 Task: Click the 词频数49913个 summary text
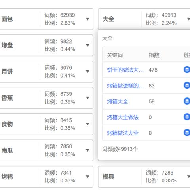(120, 149)
